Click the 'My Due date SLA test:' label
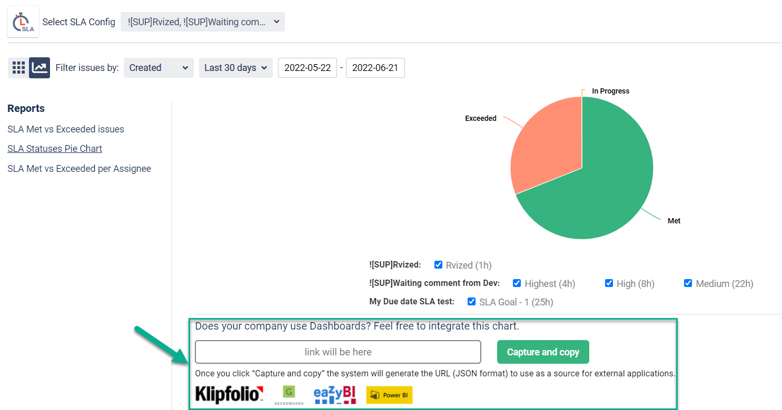This screenshot has height=410, width=782. pos(412,301)
